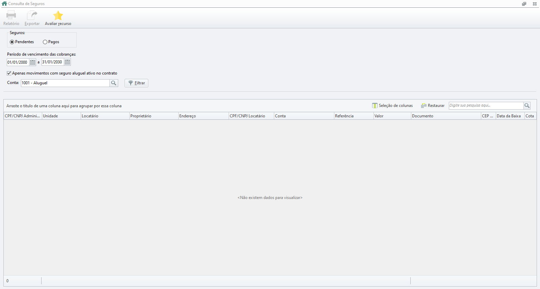Open calendar for end date 31/01/2030
Screen dimensions: 540x289
coord(68,62)
